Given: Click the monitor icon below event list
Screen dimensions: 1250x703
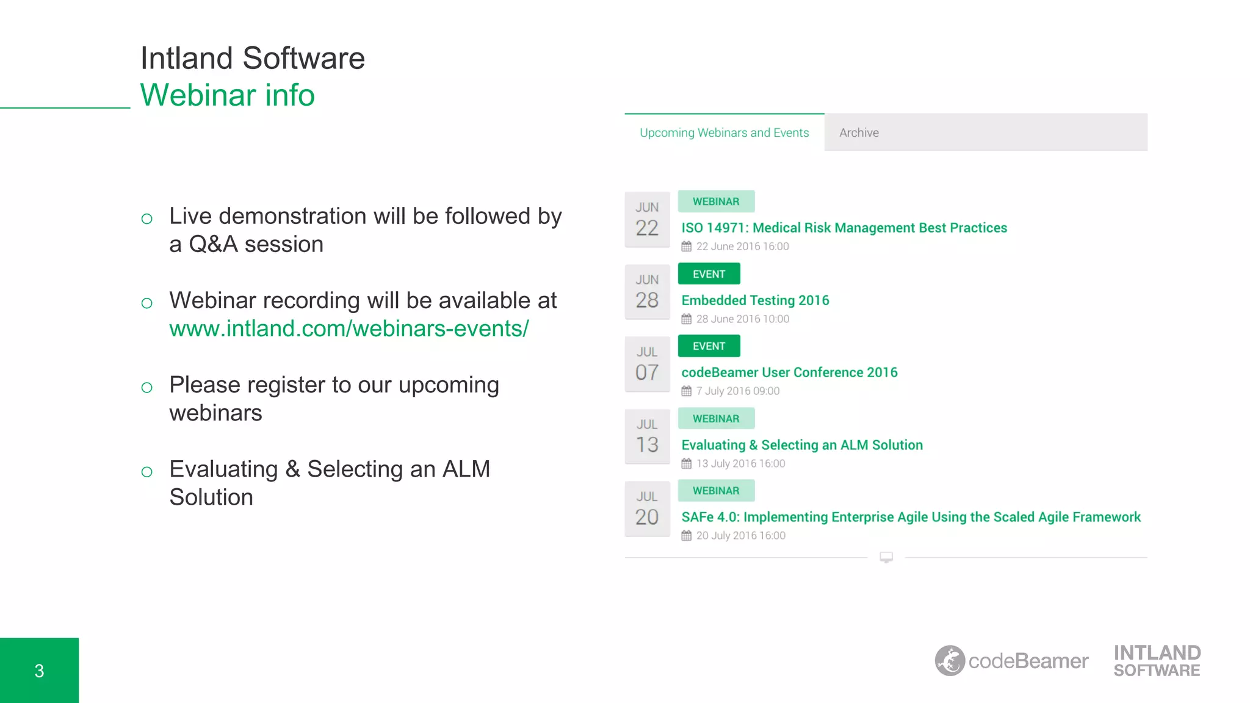Looking at the screenshot, I should tap(886, 557).
